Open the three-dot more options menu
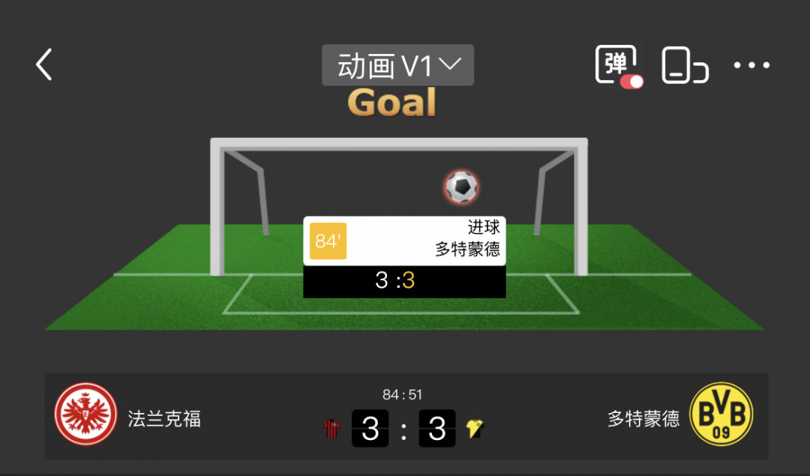 tap(751, 65)
